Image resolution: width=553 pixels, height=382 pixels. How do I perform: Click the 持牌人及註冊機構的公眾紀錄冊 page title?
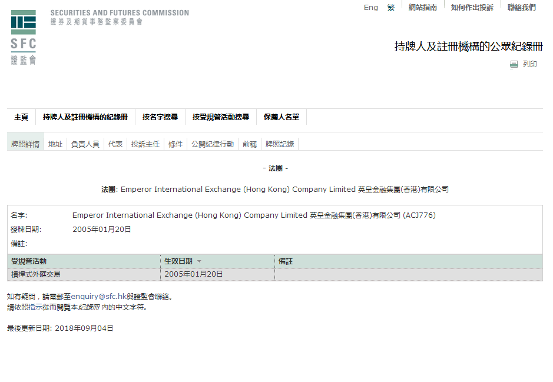tap(468, 46)
